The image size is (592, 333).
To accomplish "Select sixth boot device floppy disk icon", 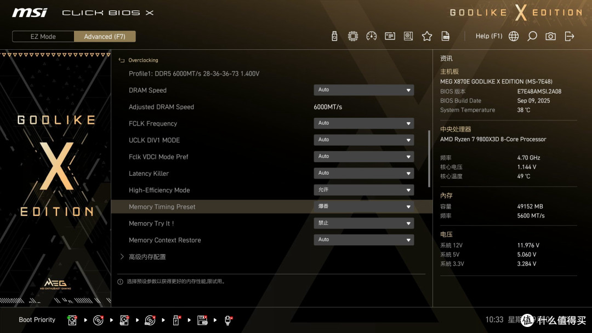I will (x=202, y=320).
